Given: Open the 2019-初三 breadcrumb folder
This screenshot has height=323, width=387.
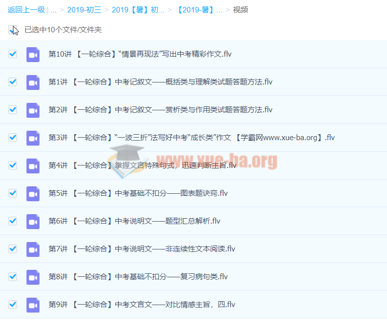Looking at the screenshot, I should tap(84, 10).
